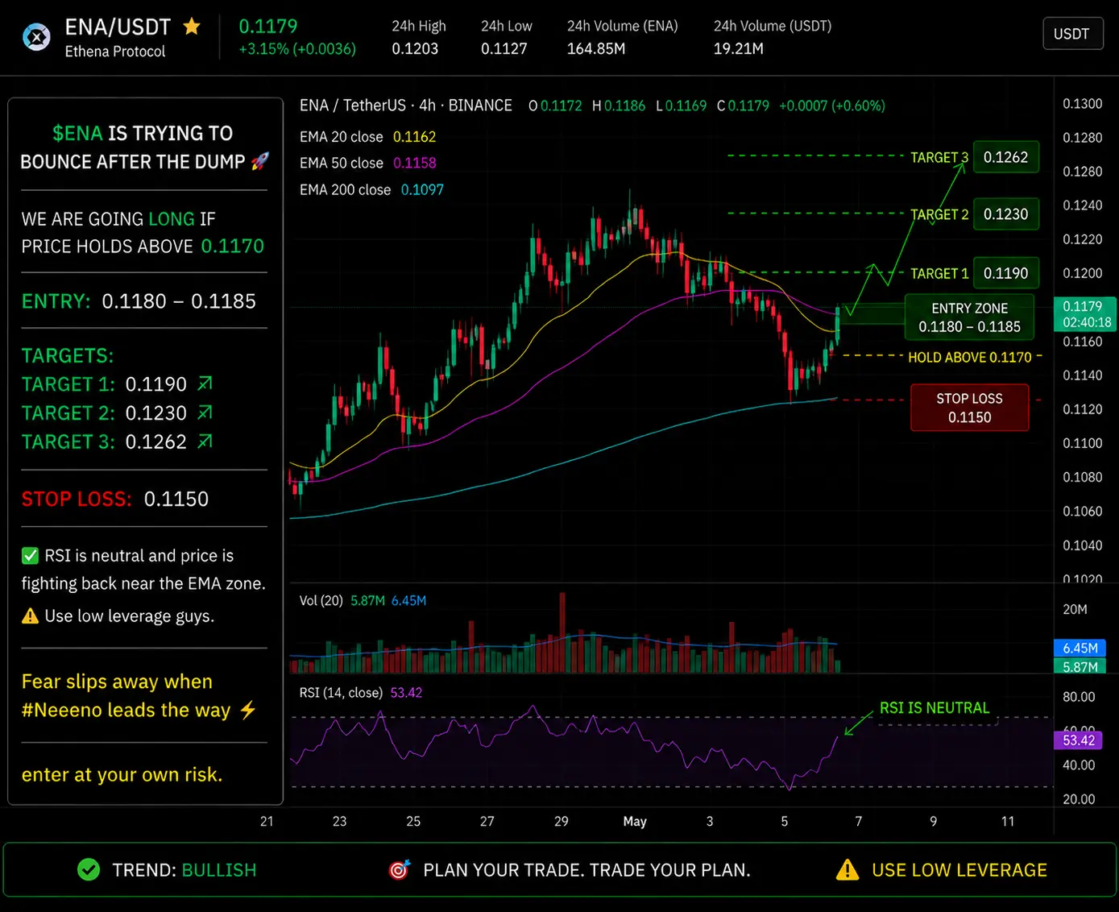Click the RSI (14, close) indicator label
This screenshot has height=912, width=1119.
pyautogui.click(x=341, y=693)
